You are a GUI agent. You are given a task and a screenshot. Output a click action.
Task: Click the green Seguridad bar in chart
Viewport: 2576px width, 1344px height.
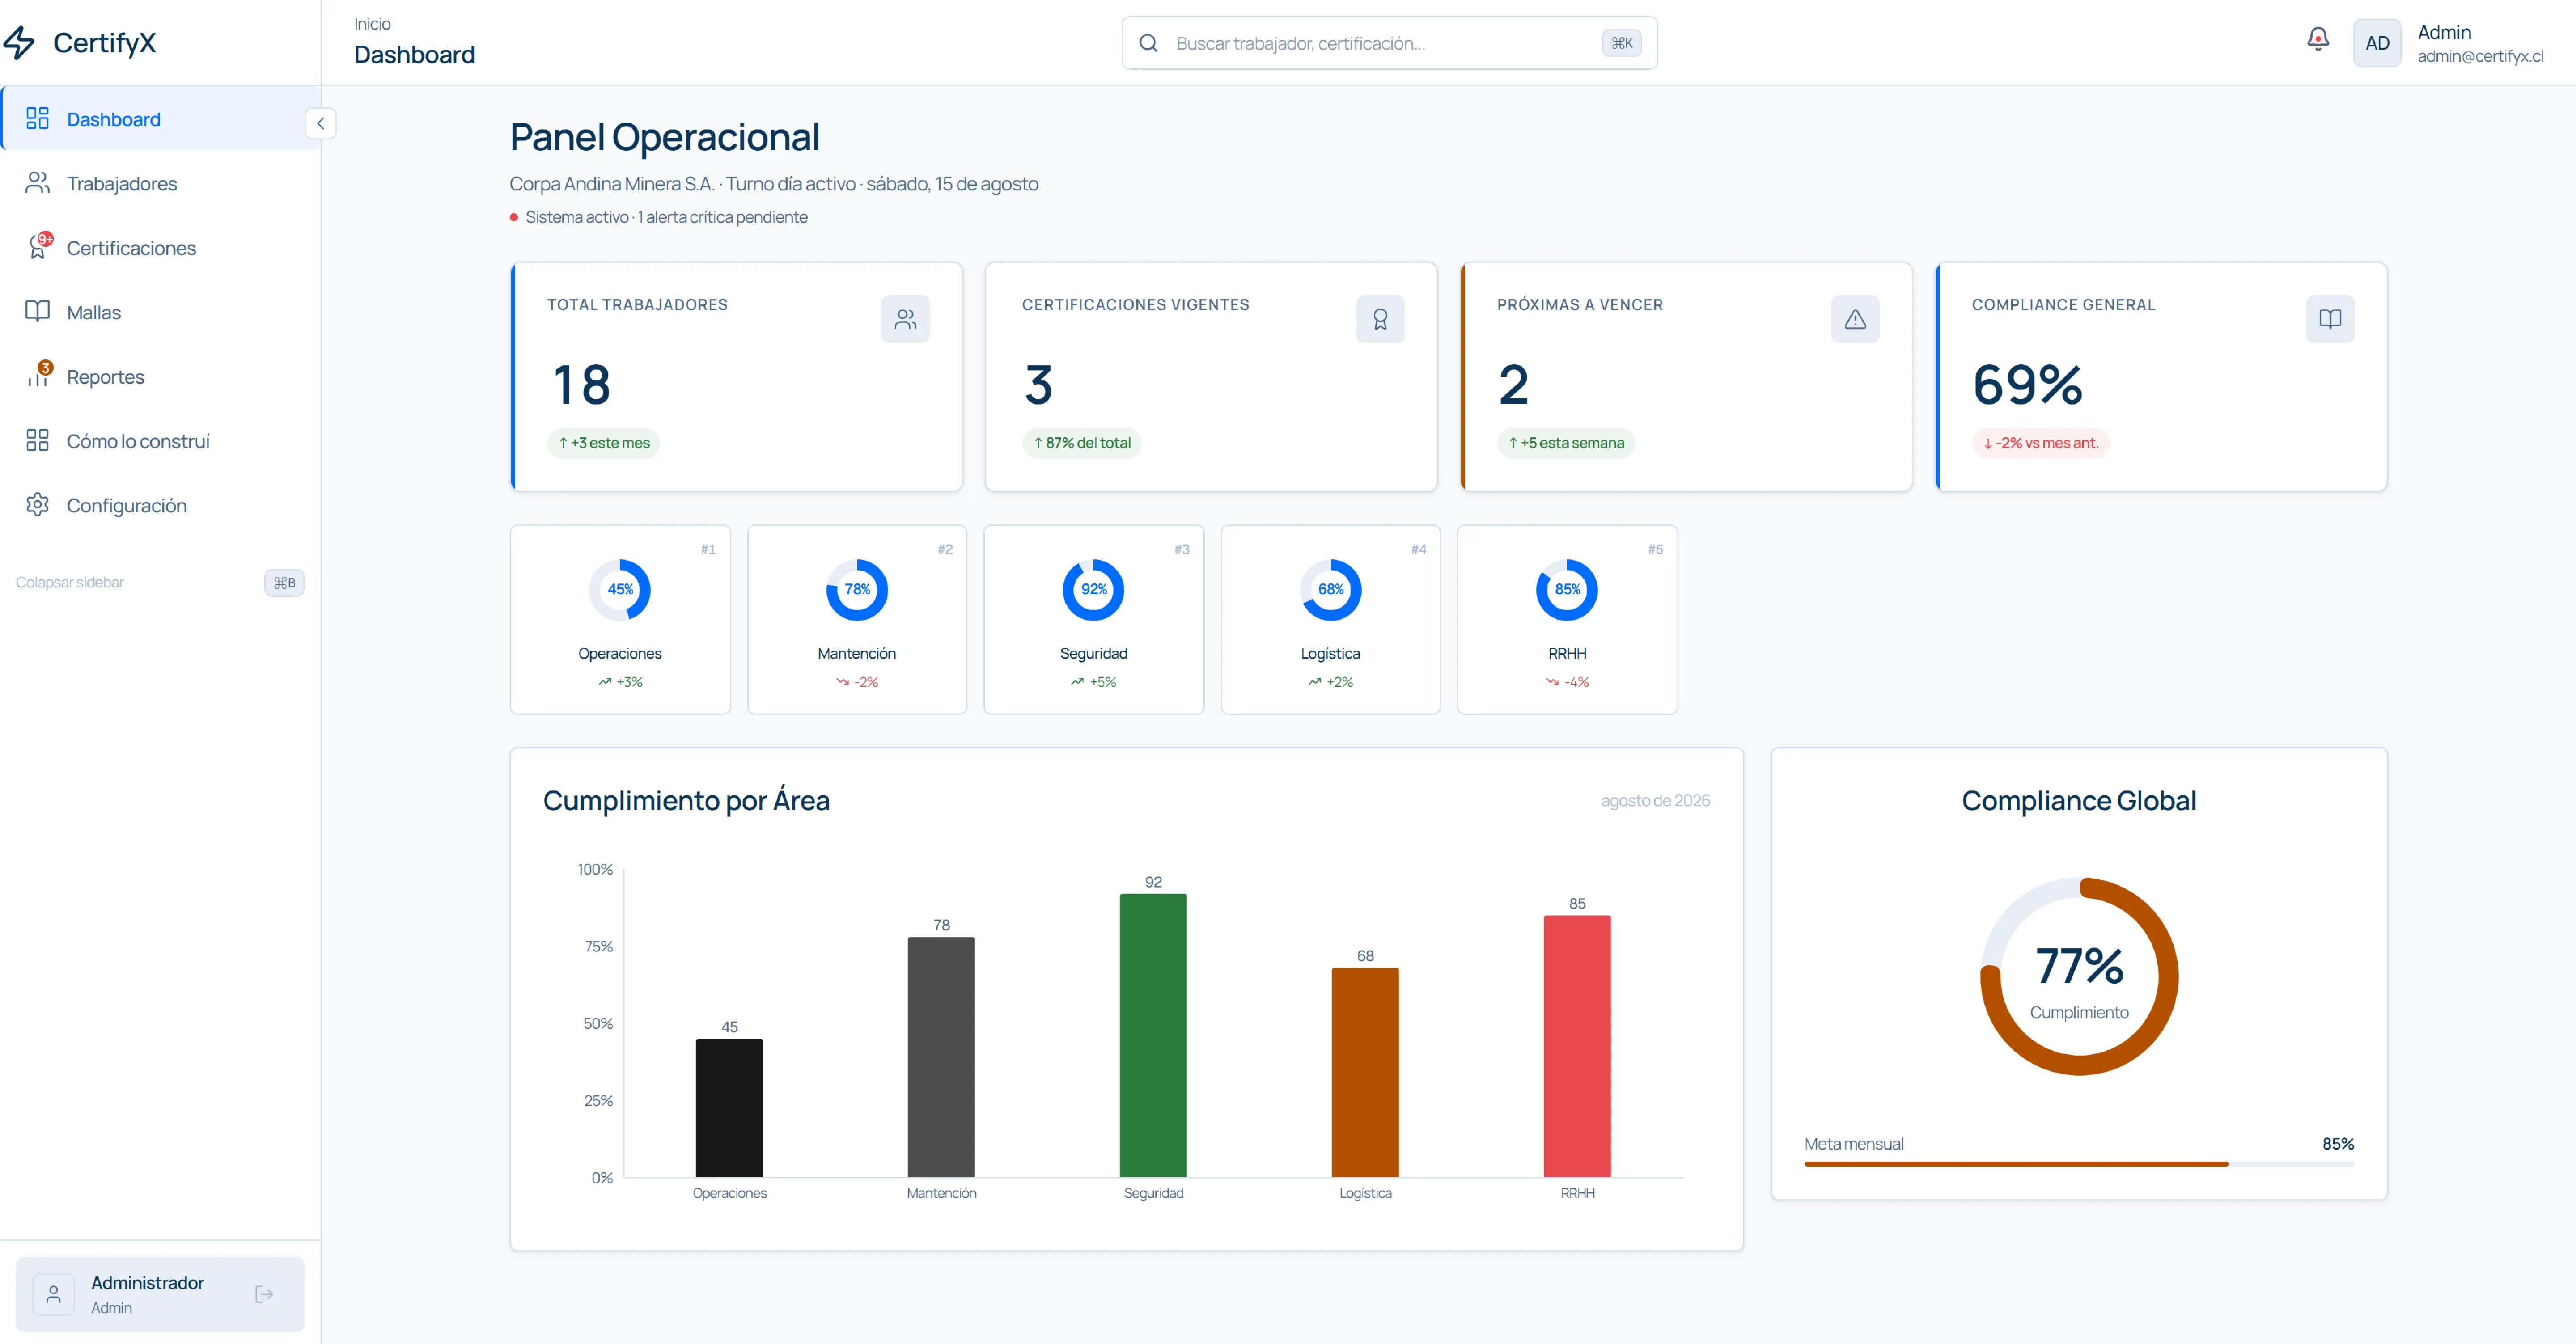point(1153,1035)
